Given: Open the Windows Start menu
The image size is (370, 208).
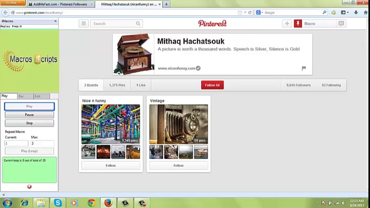Looking at the screenshot, I should [7, 203].
